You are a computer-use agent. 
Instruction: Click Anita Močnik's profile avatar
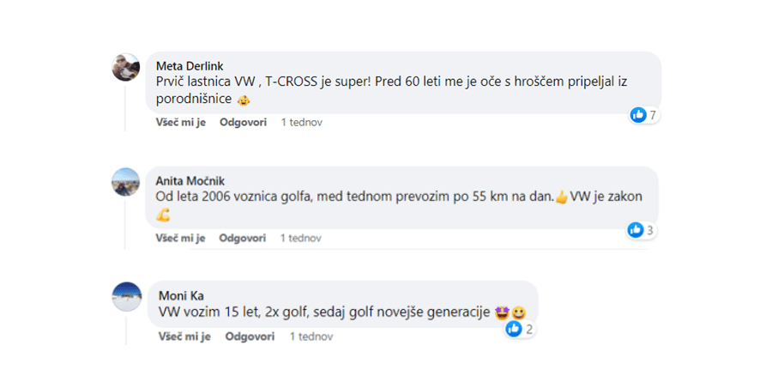(x=126, y=182)
